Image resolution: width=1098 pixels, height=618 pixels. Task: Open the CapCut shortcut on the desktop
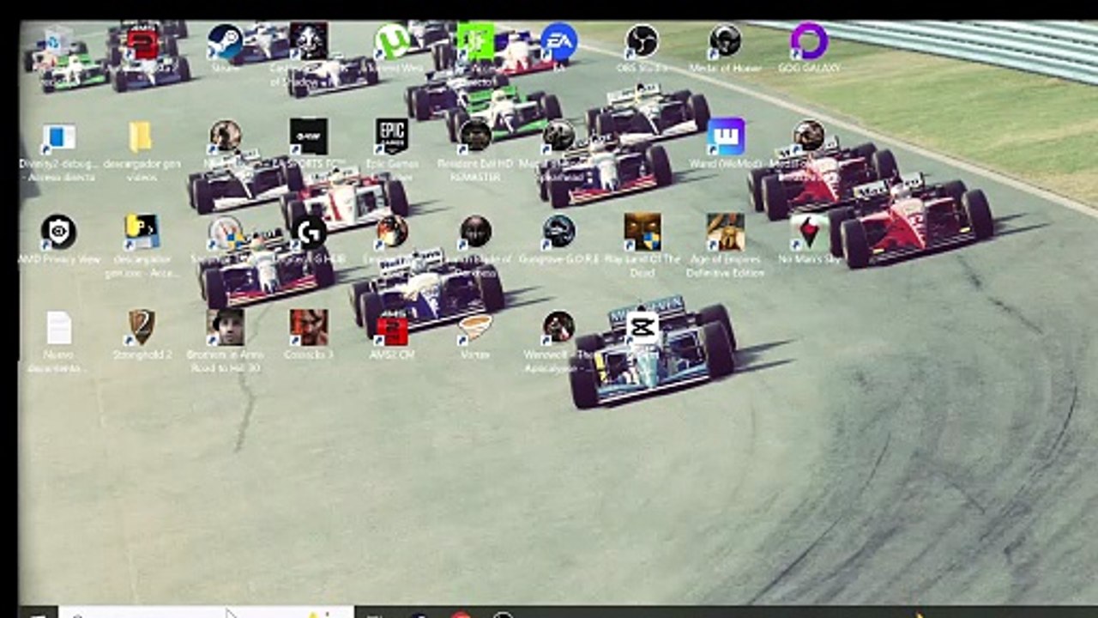[x=642, y=327]
